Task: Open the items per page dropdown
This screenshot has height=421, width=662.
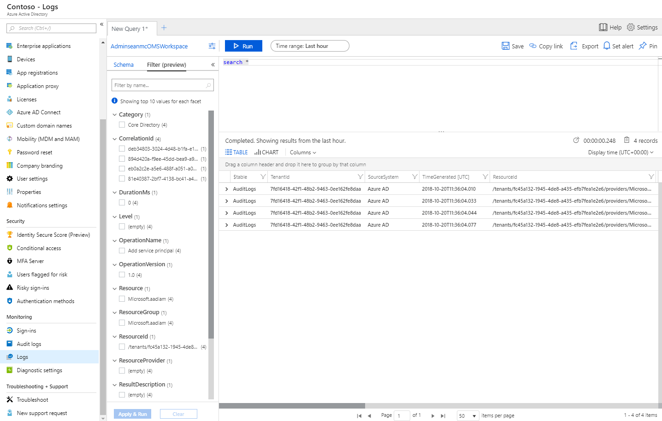Action: coord(468,415)
